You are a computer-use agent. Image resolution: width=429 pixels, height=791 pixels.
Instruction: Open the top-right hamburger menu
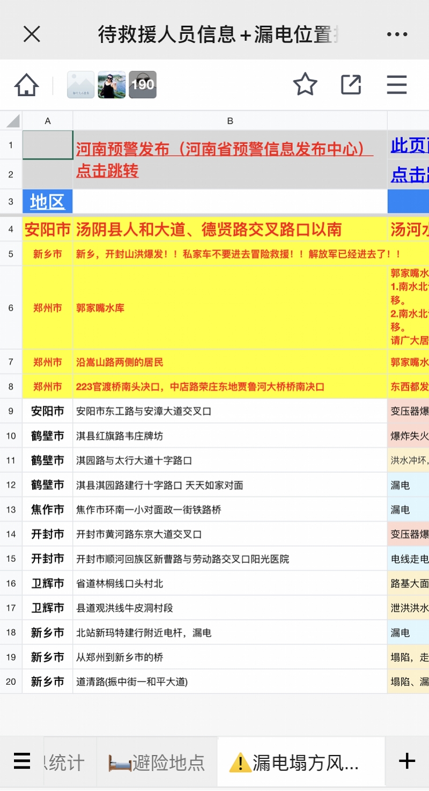point(397,84)
